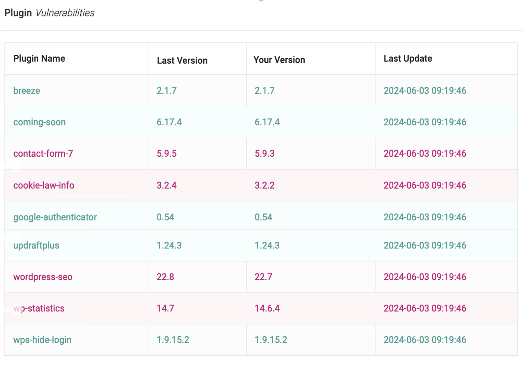Click your version 3.2.2 of cookie-law-info
The image size is (523, 368).
pos(265,185)
